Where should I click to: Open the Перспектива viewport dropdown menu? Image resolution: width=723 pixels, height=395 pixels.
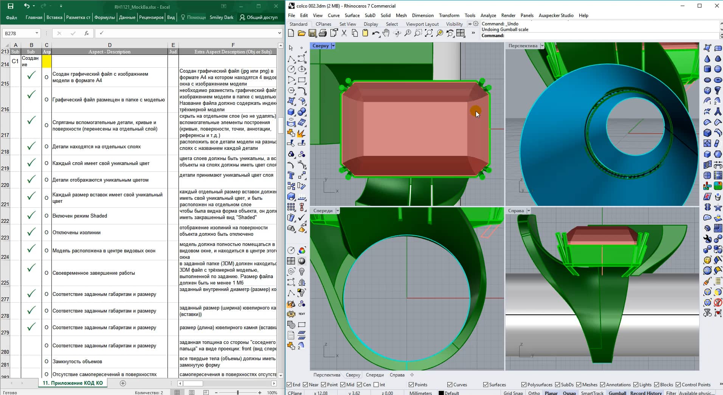coord(542,45)
